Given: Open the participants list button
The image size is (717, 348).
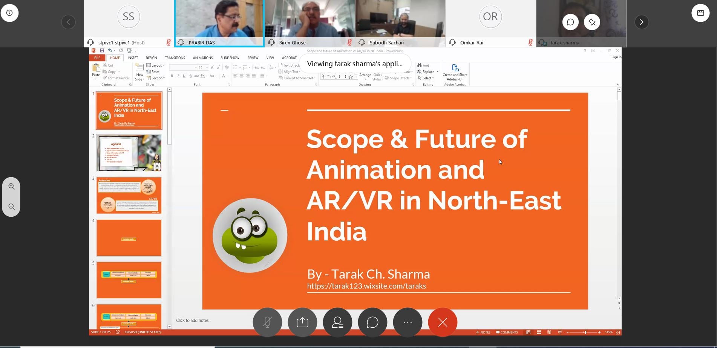Looking at the screenshot, I should point(337,322).
